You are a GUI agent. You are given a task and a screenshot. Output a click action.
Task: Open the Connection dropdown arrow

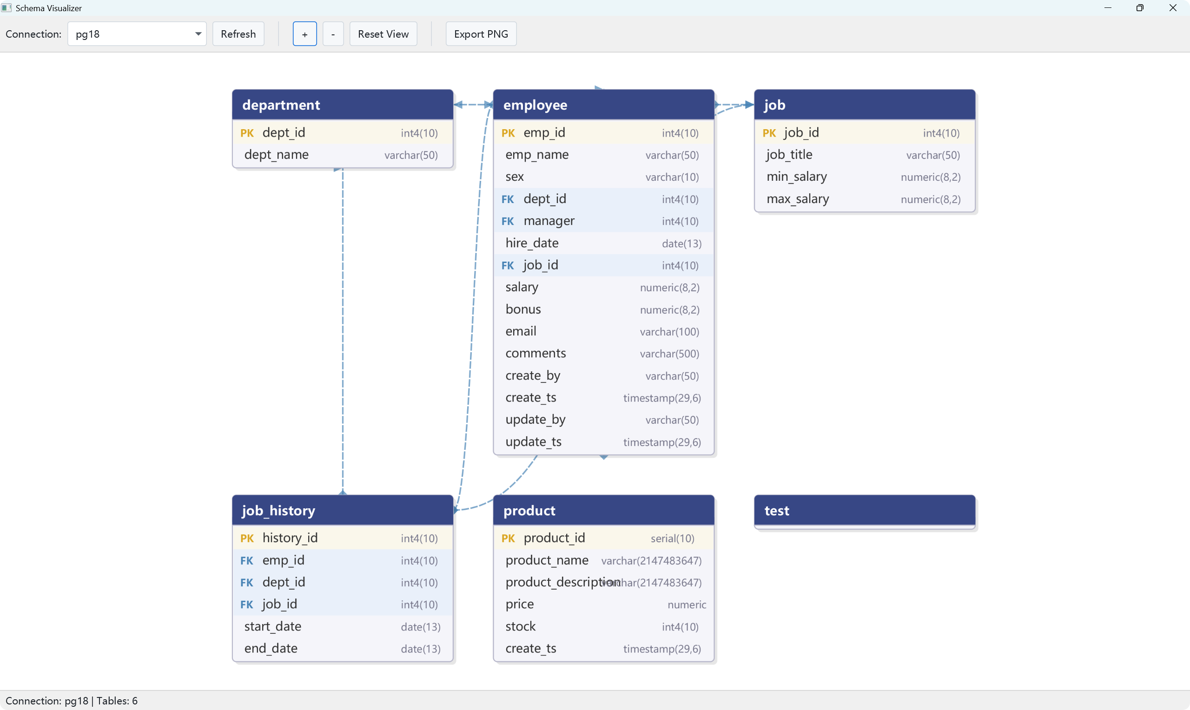(x=198, y=34)
